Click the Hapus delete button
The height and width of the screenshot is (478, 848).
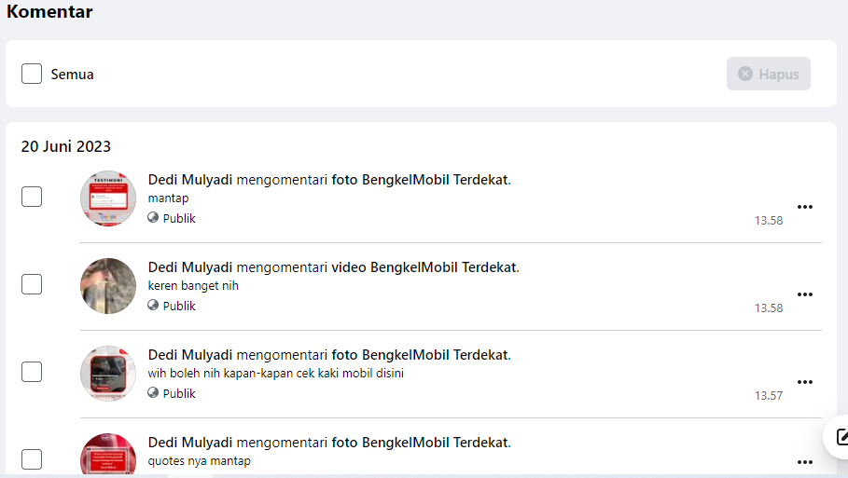(769, 74)
